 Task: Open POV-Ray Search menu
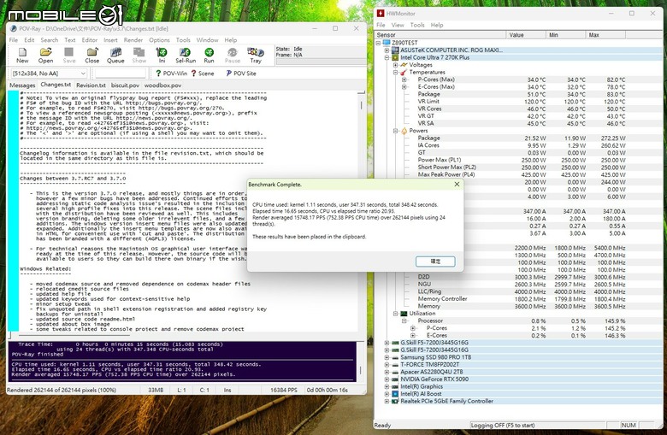pos(50,40)
